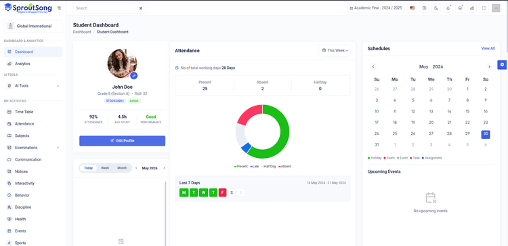Collapse the sidebar with the hamburger icon
Screen dimensions: 508x246
tap(59, 8)
